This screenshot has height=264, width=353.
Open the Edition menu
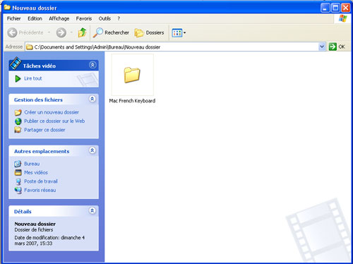35,18
